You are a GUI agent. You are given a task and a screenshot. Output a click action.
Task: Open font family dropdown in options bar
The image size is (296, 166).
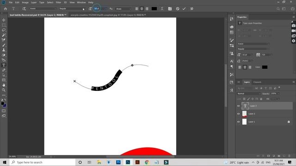pos(55,9)
